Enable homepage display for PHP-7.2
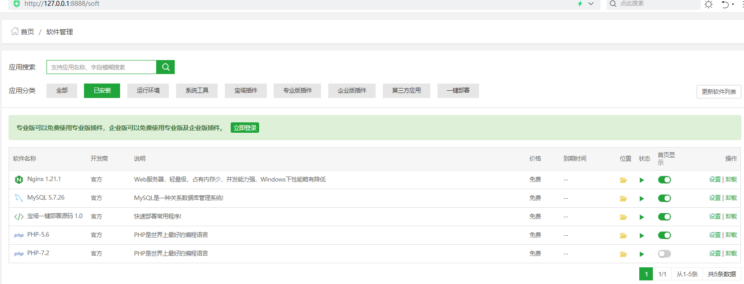The width and height of the screenshot is (744, 284). click(665, 254)
